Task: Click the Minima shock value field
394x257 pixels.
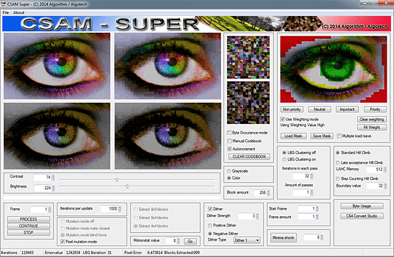Action: click(x=312, y=237)
